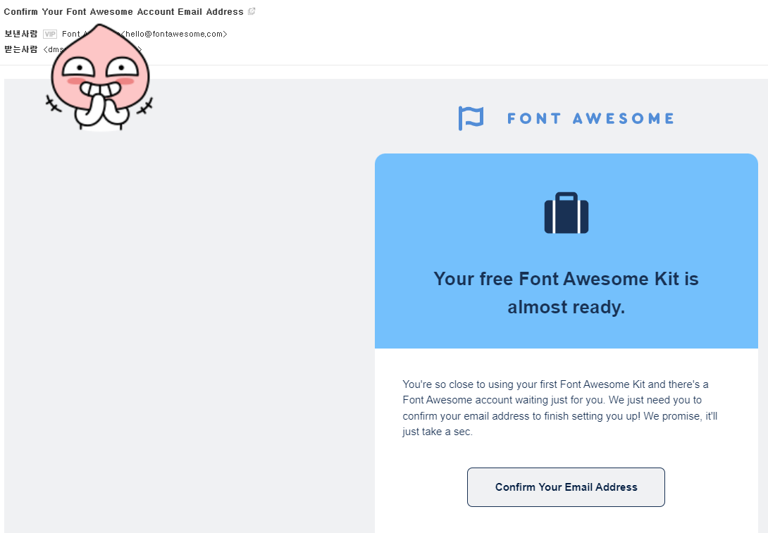Click the "보낸사람" sender label
Image resolution: width=768 pixels, height=533 pixels.
pos(21,34)
